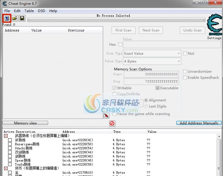Toggle the Not checkbox
The width and height of the screenshot is (223, 176).
click(x=185, y=53)
